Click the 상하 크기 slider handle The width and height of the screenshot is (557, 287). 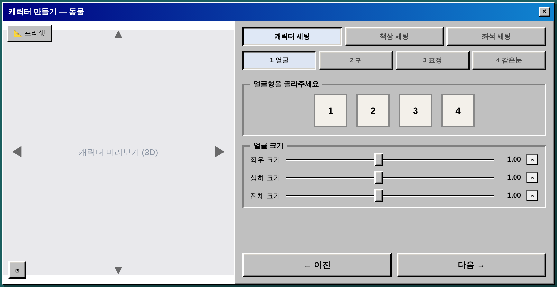coord(379,178)
